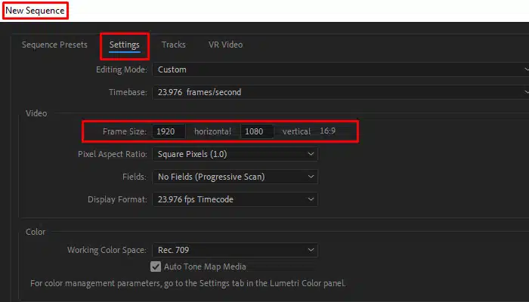
Task: Click the vertical frame size field 1080
Action: (x=257, y=131)
